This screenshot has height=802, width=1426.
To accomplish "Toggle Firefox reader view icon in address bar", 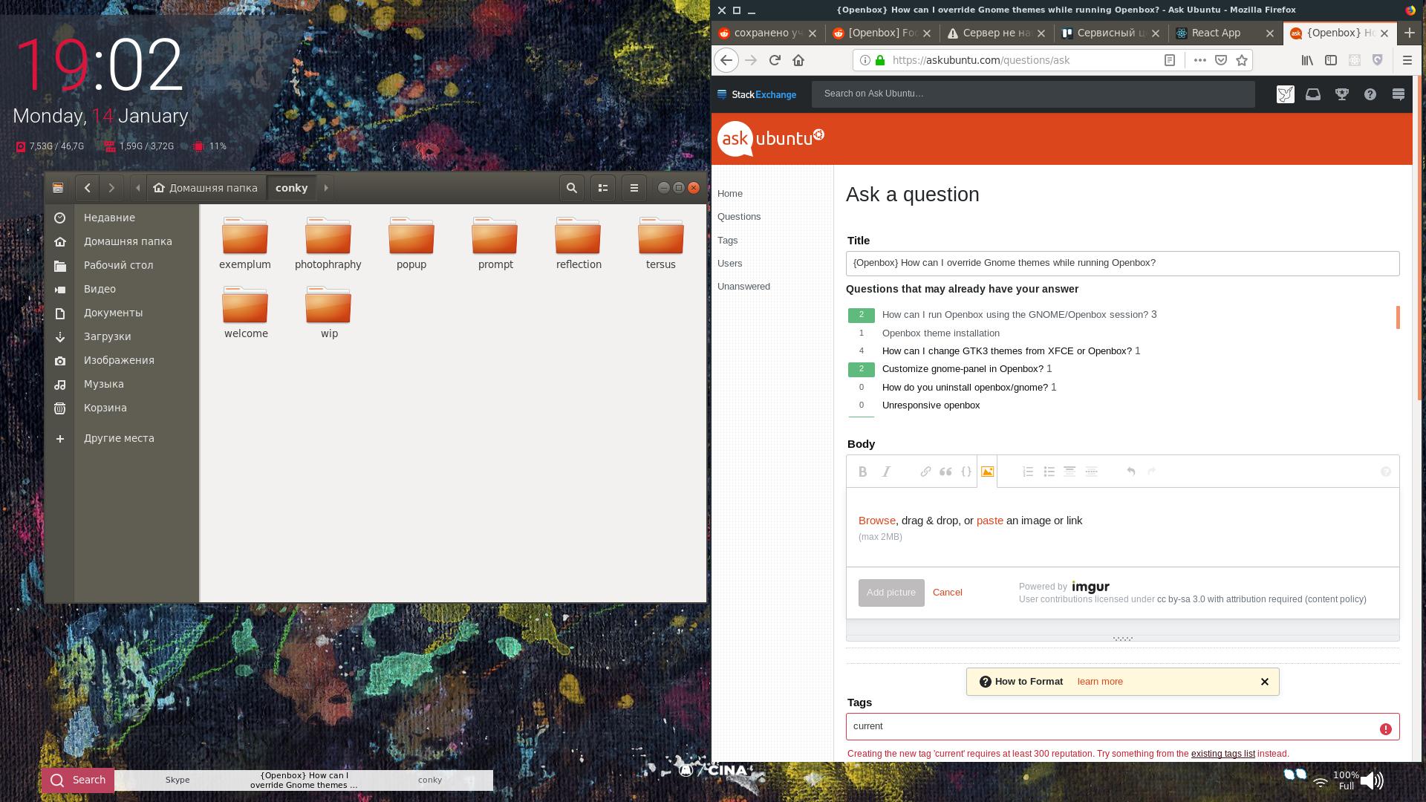I will (1169, 60).
